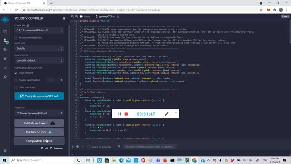Select the ppswap013.sol editor tab
Viewport: 291px width, 164px height.
tap(106, 16)
